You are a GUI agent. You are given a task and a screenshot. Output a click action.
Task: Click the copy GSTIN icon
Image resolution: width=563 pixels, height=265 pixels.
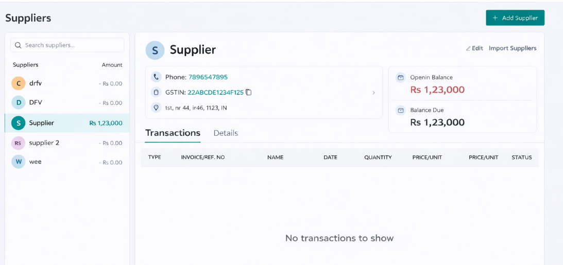[249, 93]
